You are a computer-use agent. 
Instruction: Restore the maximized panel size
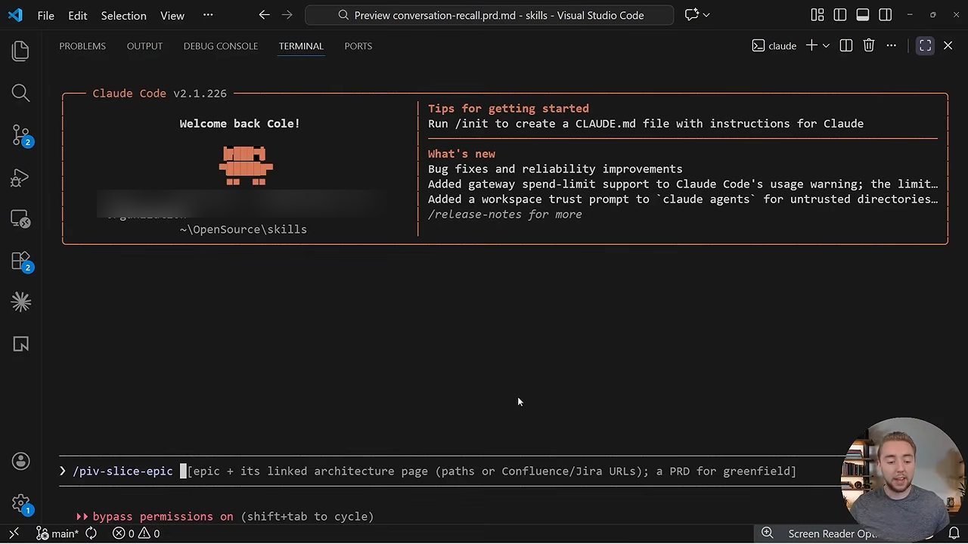926,46
